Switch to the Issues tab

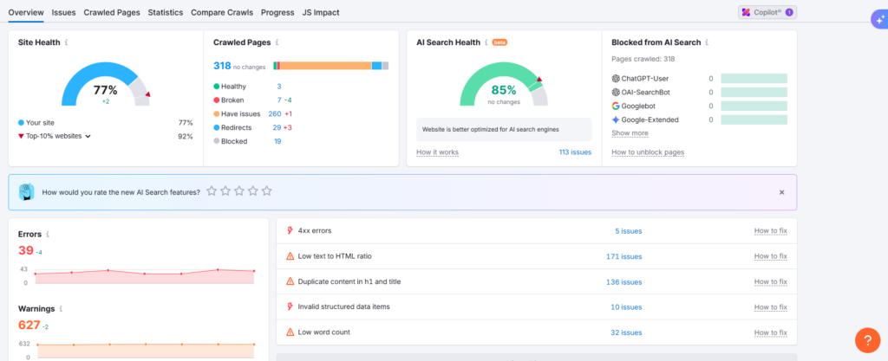coord(63,13)
